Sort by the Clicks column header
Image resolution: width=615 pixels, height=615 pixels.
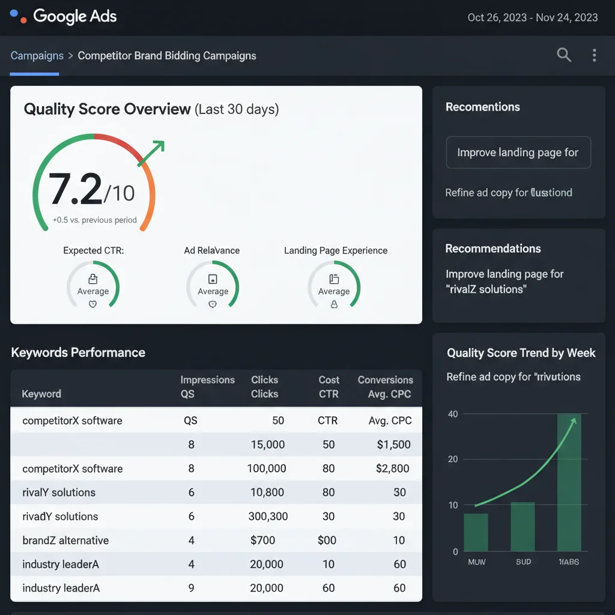(264, 387)
